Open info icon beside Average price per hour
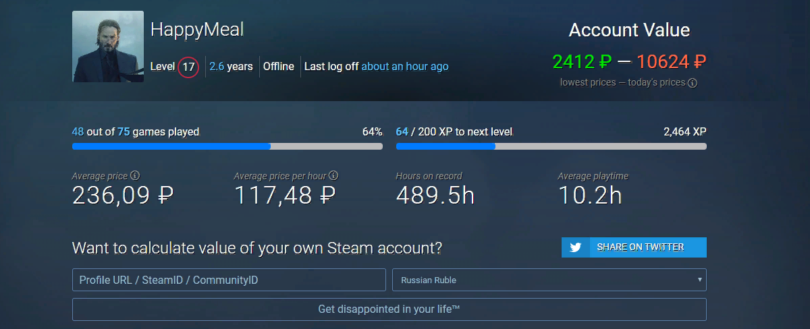810x329 pixels. click(x=334, y=176)
